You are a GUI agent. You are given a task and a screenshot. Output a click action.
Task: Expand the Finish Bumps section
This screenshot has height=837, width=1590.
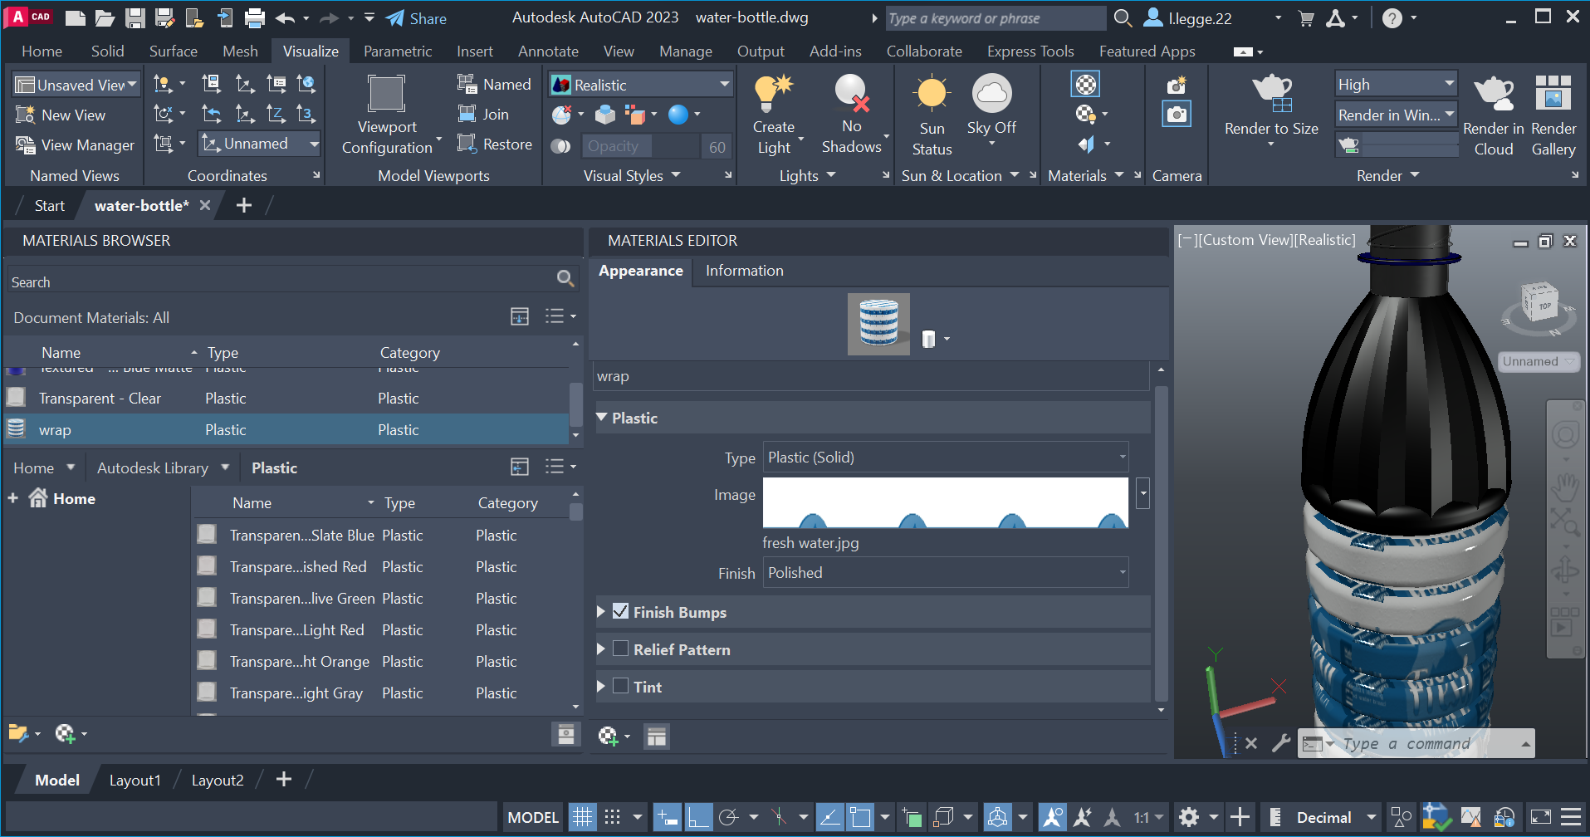click(601, 612)
